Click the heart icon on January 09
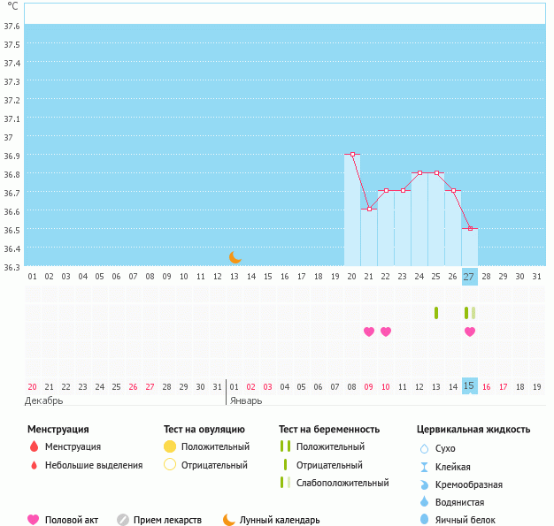 click(x=369, y=332)
